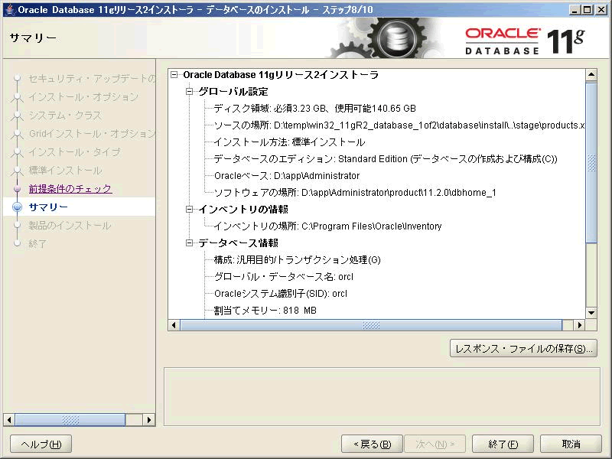Click the Oracle Database 11g logo
The image size is (612, 459).
pyautogui.click(x=524, y=41)
